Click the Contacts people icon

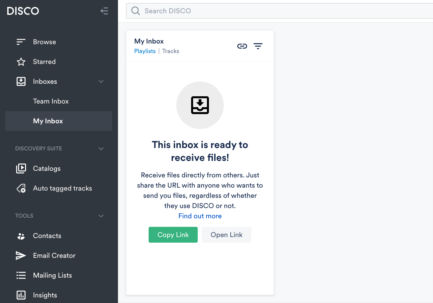click(x=21, y=236)
